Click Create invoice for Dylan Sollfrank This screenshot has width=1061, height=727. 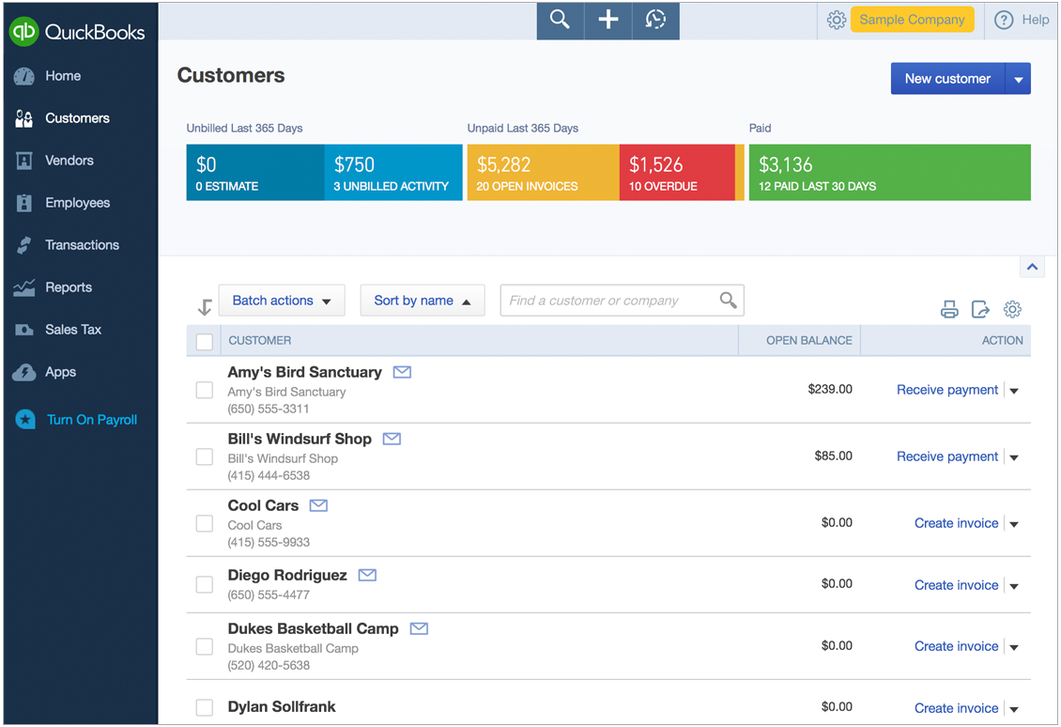pyautogui.click(x=956, y=708)
